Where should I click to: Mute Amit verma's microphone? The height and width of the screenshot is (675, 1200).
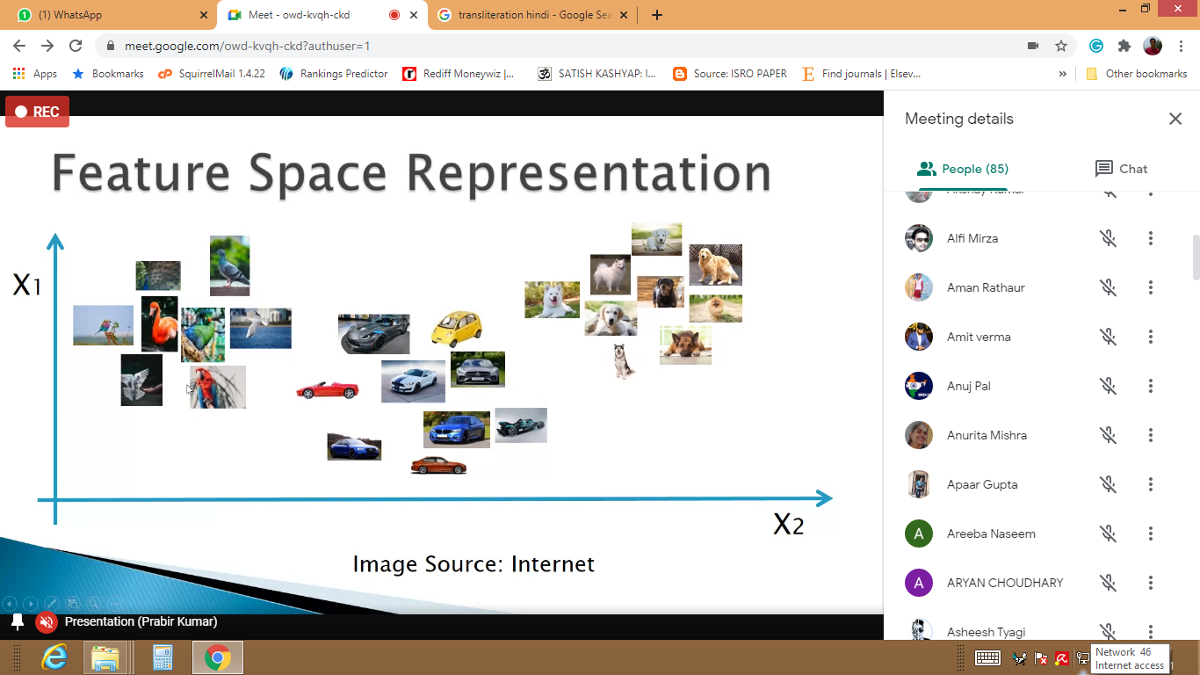tap(1108, 337)
